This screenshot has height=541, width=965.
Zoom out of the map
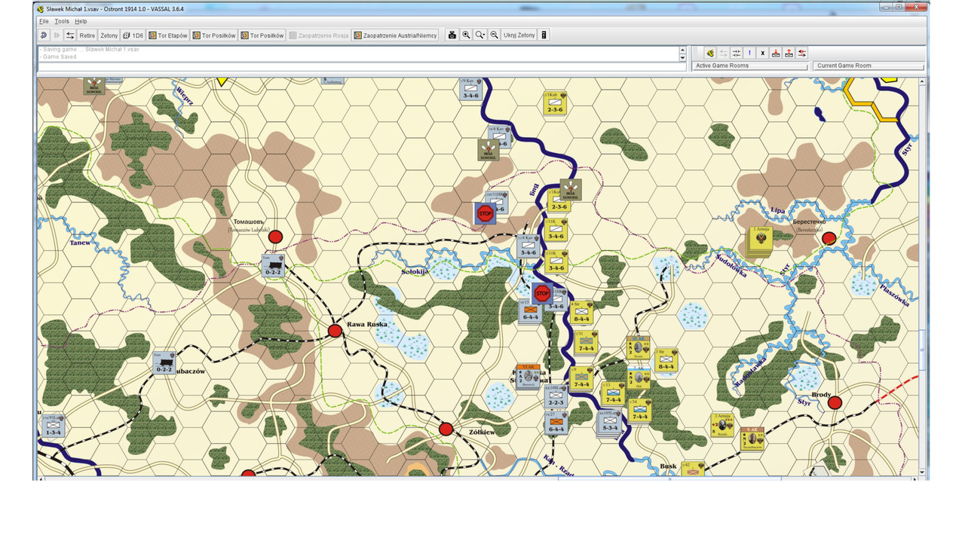click(x=494, y=35)
